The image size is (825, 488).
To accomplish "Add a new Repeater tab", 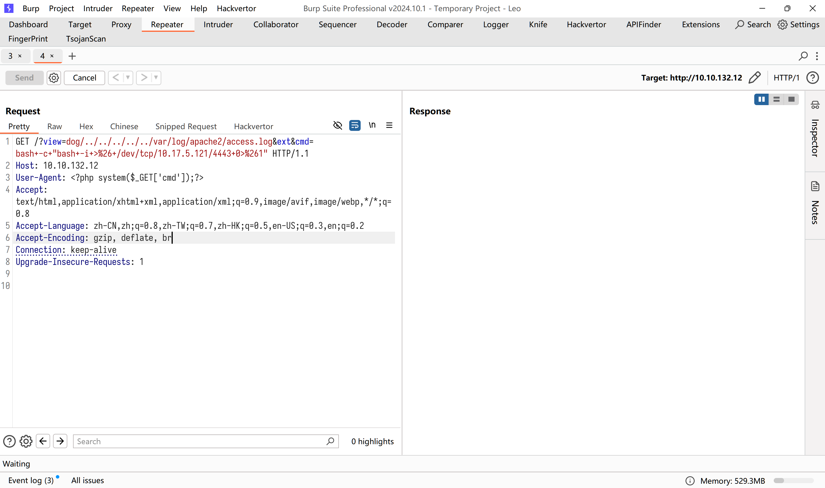I will (x=72, y=56).
